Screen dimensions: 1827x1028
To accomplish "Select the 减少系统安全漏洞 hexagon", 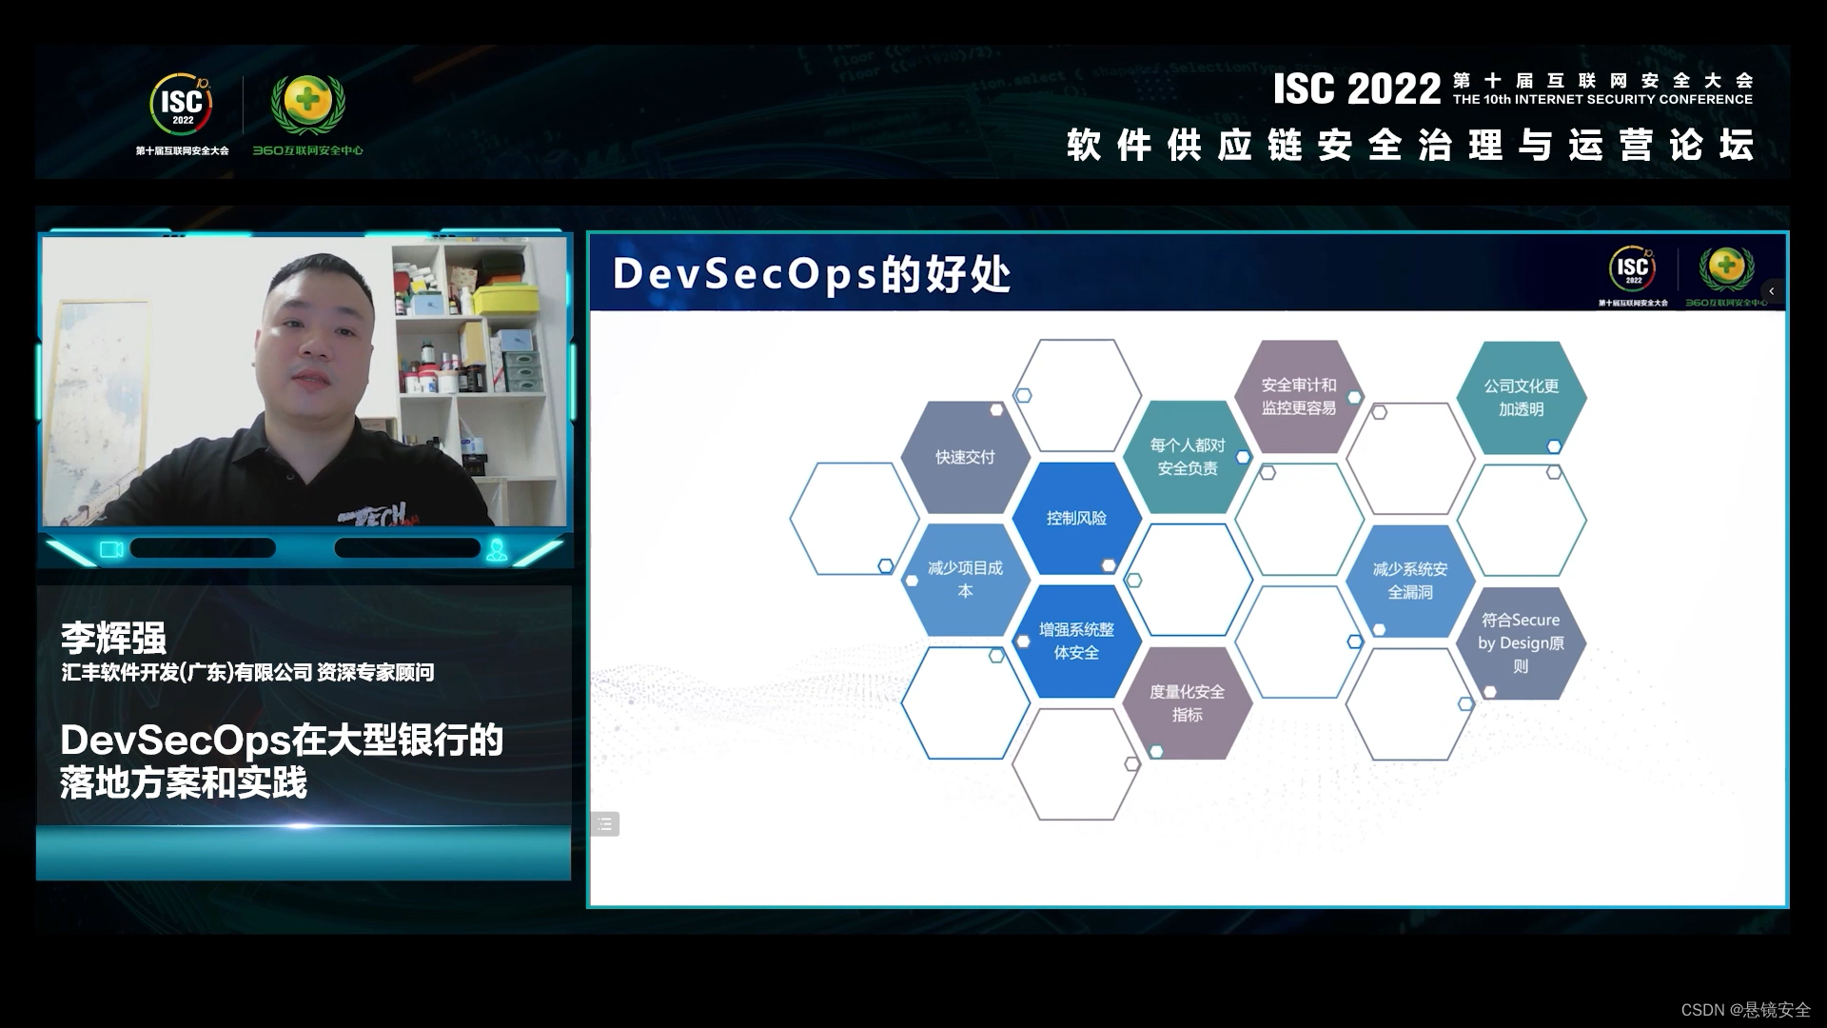I will click(x=1409, y=580).
